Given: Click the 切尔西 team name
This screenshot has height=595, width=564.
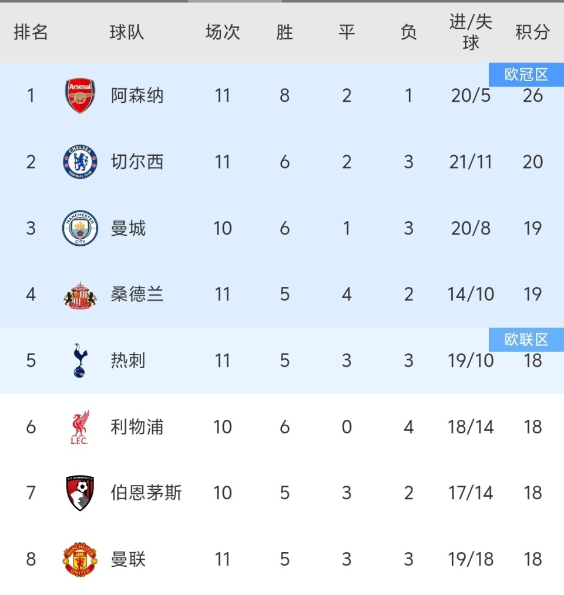Looking at the screenshot, I should pos(137,162).
